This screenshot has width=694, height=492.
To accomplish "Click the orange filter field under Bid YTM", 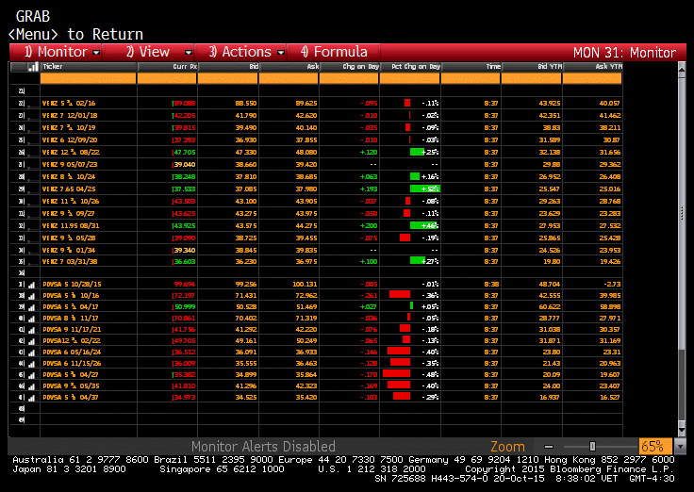I will (532, 78).
